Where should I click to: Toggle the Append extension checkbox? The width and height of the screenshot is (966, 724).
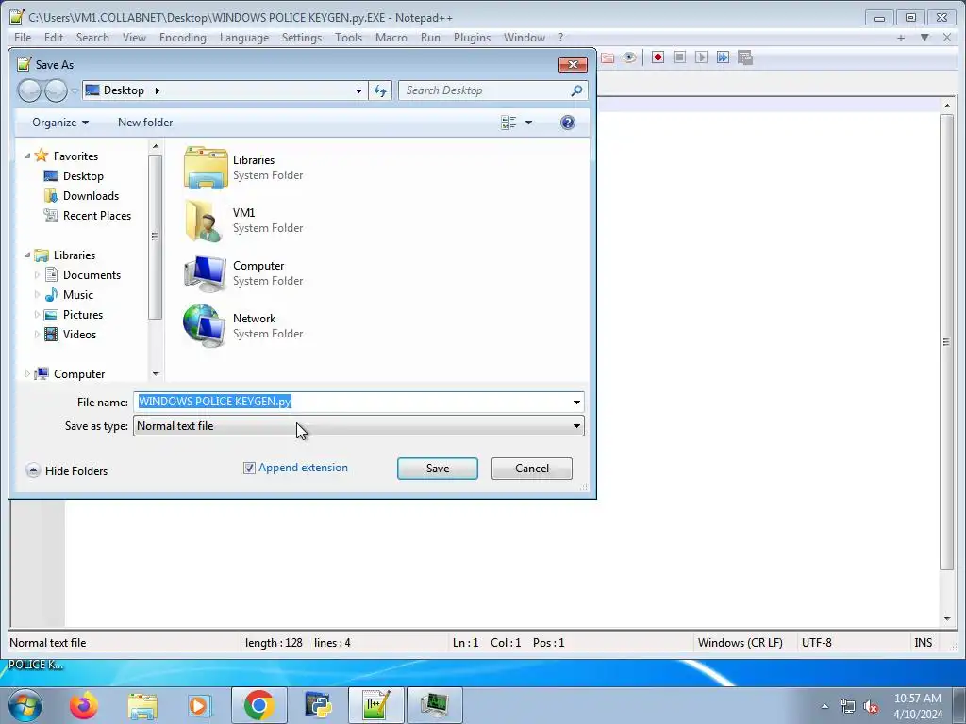click(249, 468)
